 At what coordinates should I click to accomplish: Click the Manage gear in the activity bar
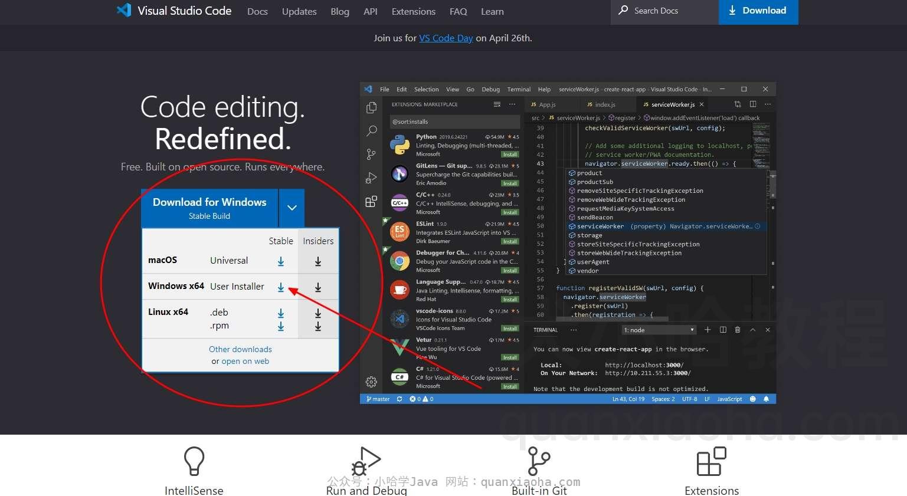click(x=371, y=382)
